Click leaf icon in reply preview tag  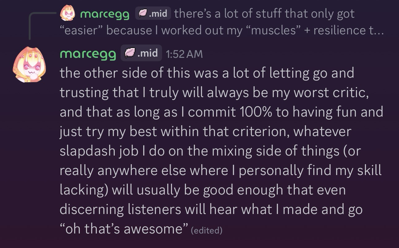(x=143, y=14)
